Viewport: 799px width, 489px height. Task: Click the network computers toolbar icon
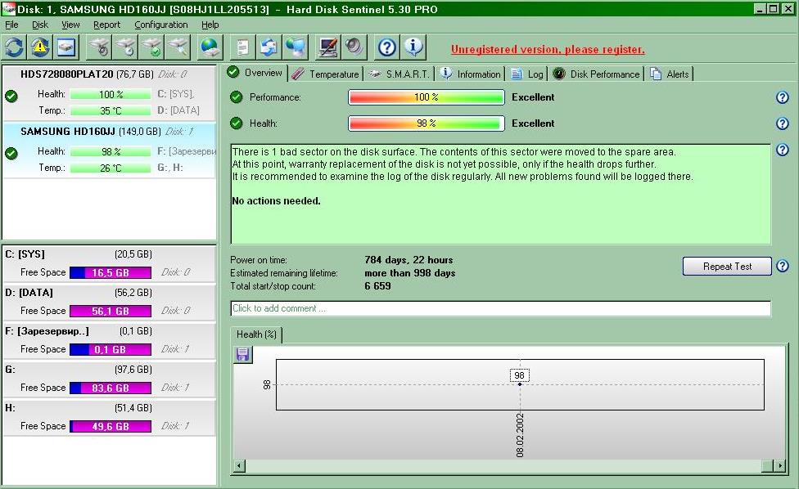(x=296, y=47)
